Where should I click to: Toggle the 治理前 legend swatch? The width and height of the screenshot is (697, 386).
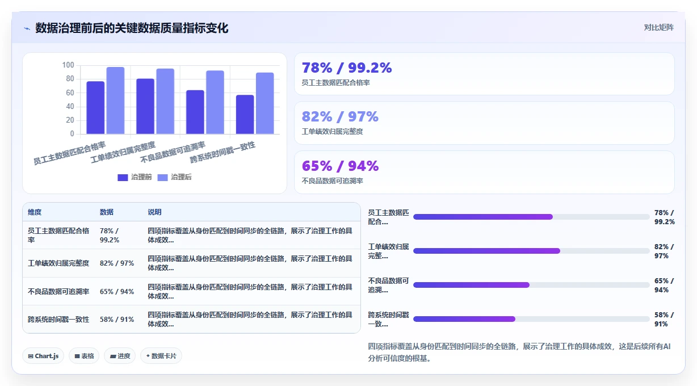tap(123, 177)
